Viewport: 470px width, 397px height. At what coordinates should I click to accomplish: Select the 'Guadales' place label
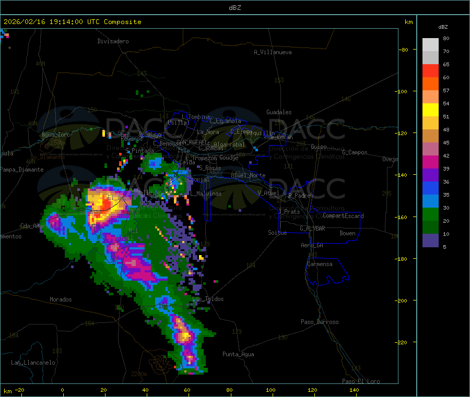coord(279,112)
